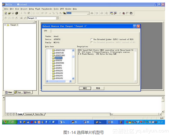
Task: Expand the Target 1 tree node
Action: coord(5,25)
